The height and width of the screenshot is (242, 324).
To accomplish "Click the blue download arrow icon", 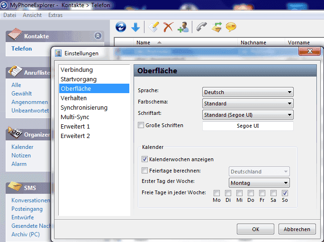I will coord(135,27).
